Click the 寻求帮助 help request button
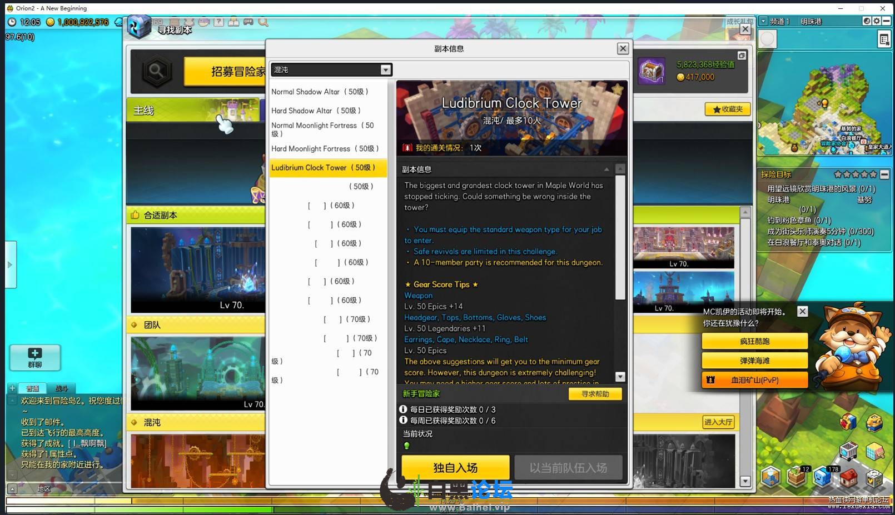 (x=595, y=394)
